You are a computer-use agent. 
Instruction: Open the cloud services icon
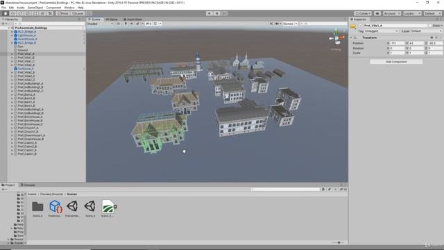(x=377, y=13)
